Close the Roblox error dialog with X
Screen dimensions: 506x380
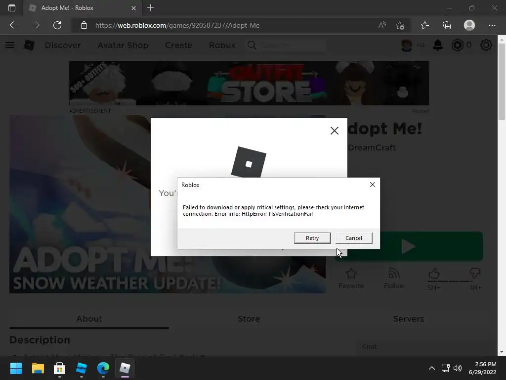373,185
